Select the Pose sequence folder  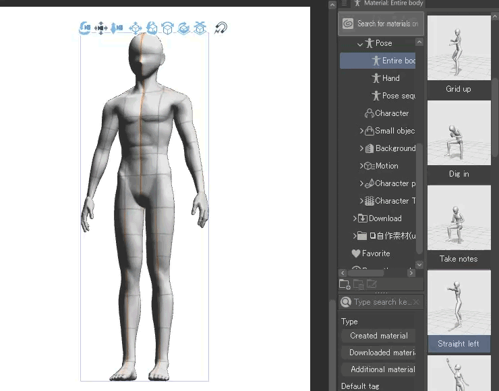(x=393, y=96)
